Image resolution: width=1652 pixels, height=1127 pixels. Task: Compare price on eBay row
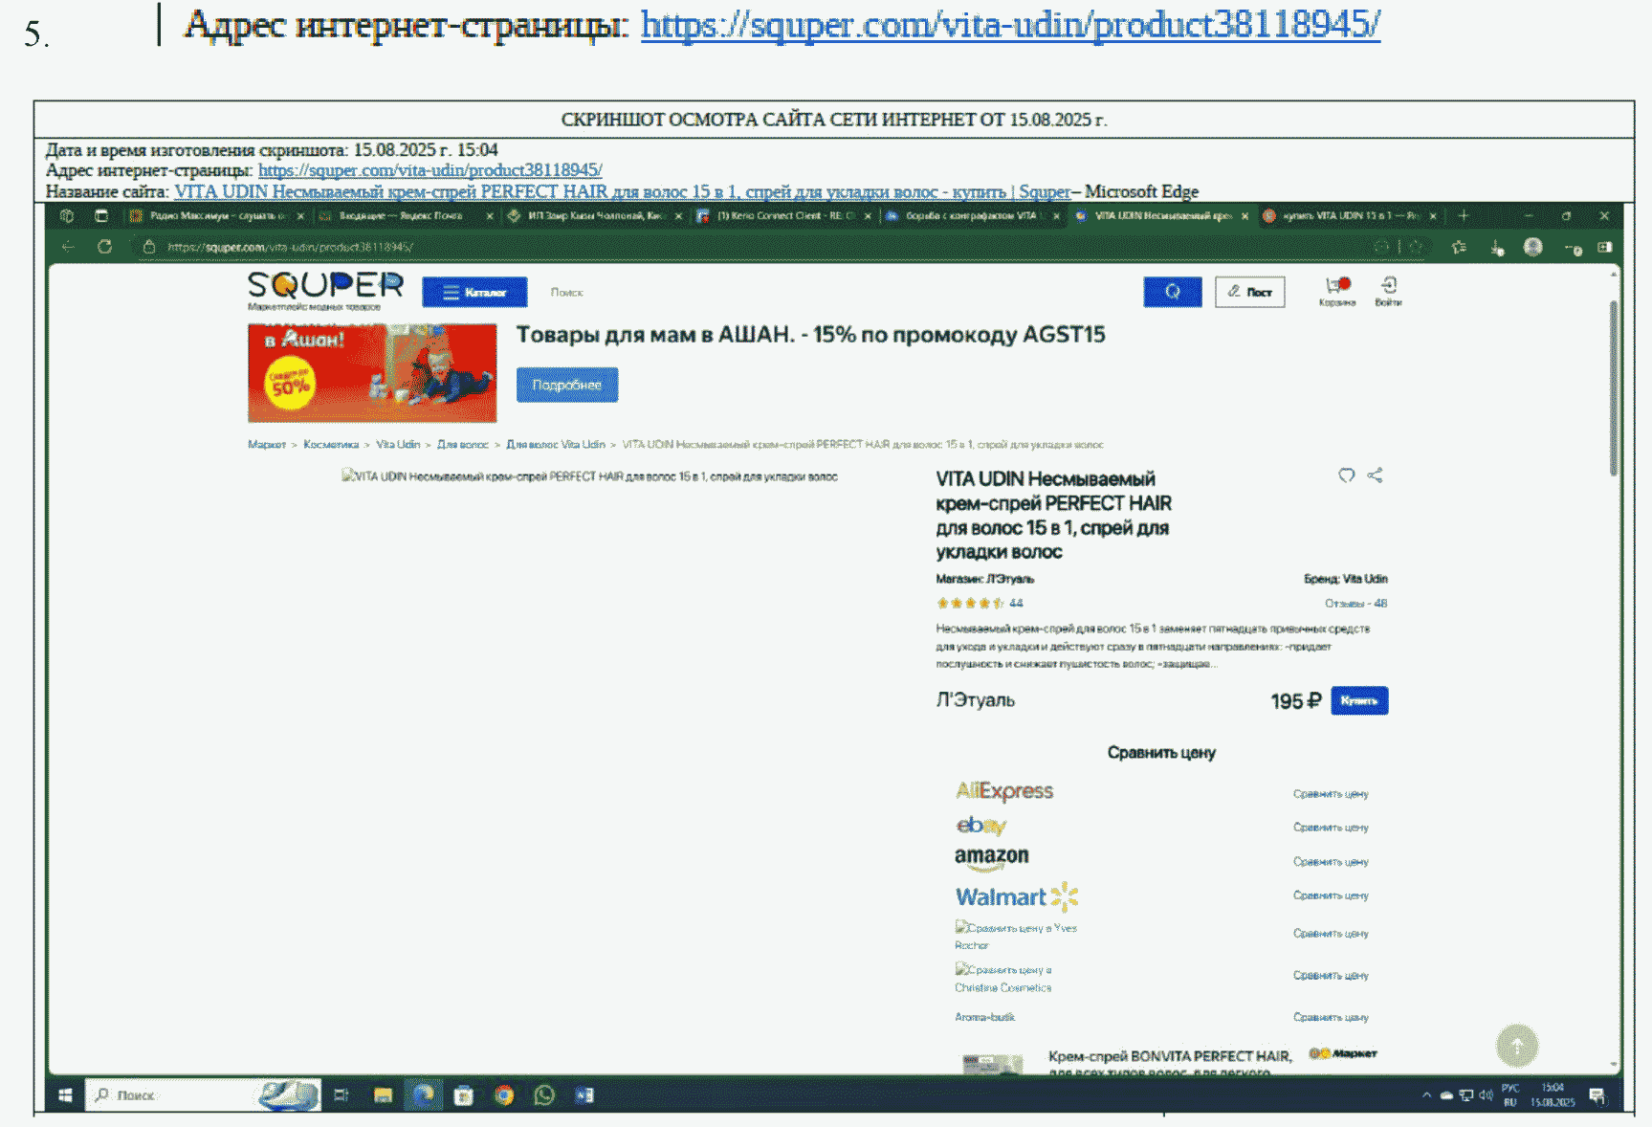tap(1331, 828)
